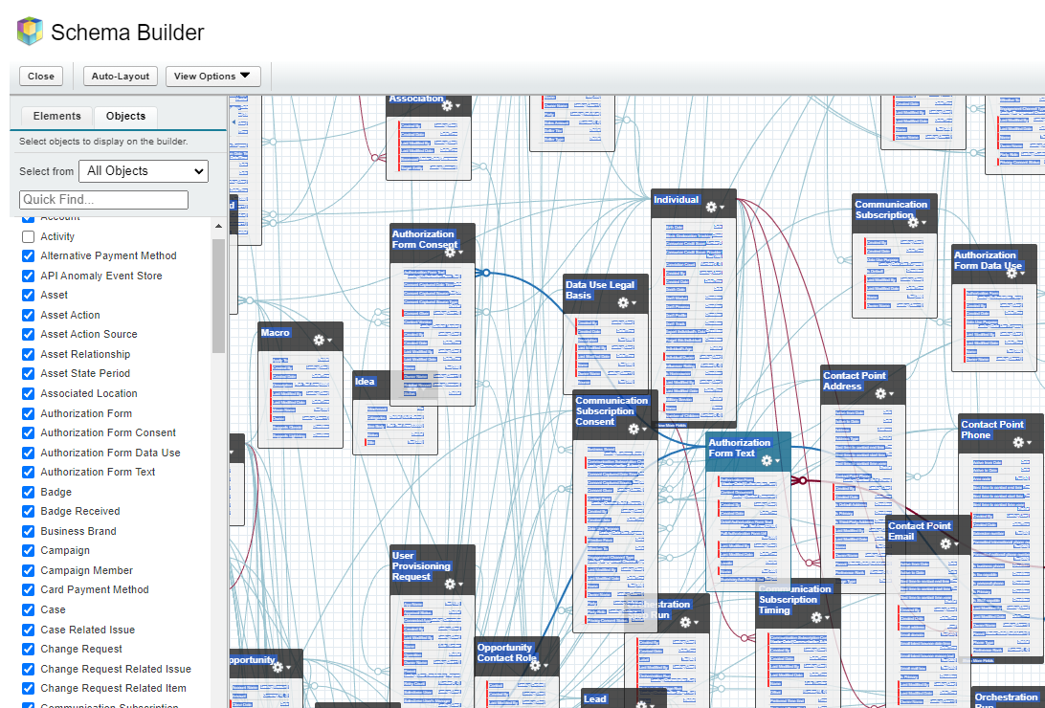Screen dimensions: 1045x708
Task: Click the object list scrollbar thumb
Action: (x=218, y=295)
